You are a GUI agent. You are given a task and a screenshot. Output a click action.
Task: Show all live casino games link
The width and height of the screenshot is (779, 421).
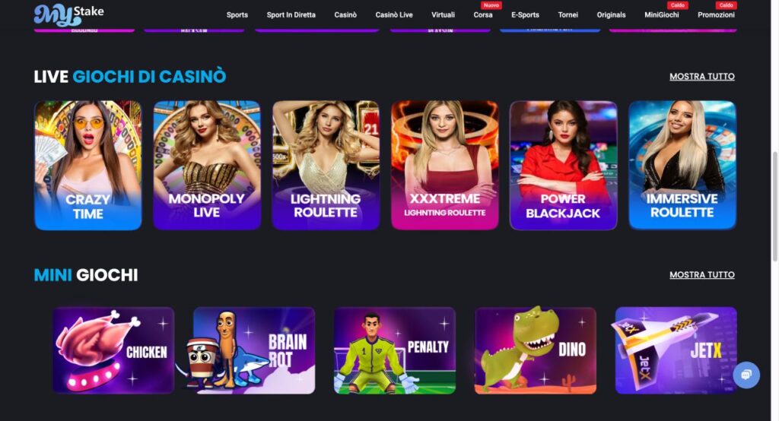point(702,77)
